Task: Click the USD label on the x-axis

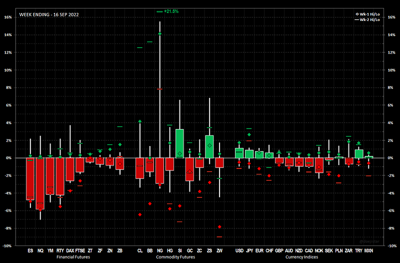Action: coord(239,250)
